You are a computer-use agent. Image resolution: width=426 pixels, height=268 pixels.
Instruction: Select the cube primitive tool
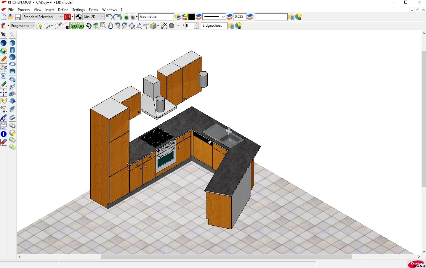click(12, 43)
